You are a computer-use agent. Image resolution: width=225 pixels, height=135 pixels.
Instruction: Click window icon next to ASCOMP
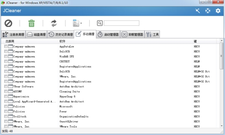tap(10, 91)
